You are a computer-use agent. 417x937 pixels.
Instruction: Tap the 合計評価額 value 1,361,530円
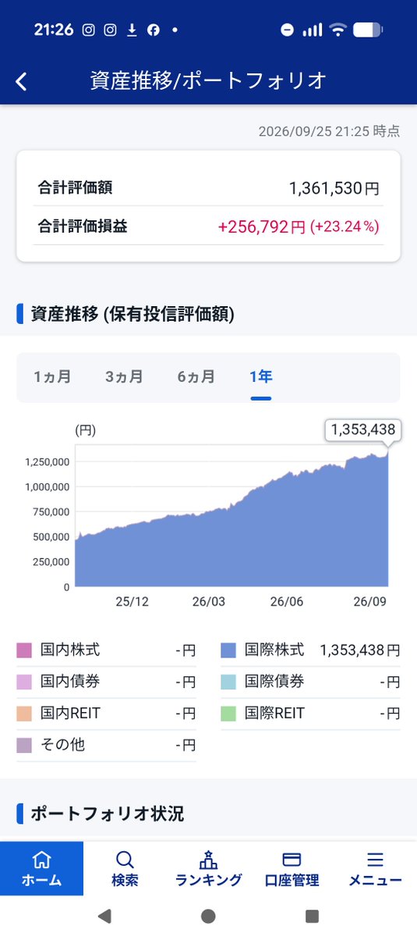tap(334, 188)
